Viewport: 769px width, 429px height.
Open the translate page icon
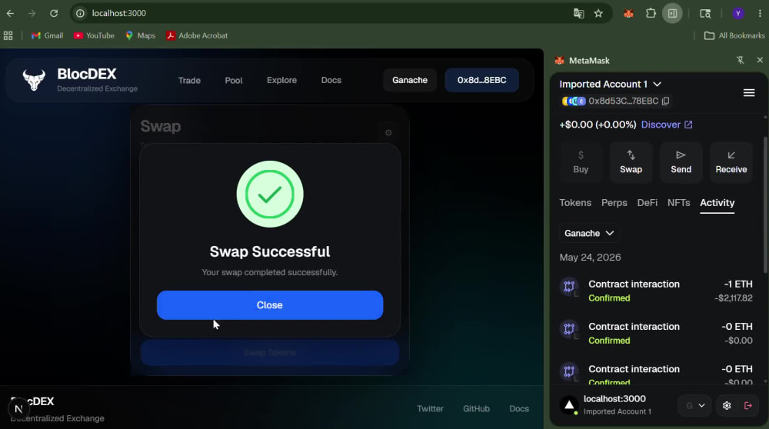point(579,13)
